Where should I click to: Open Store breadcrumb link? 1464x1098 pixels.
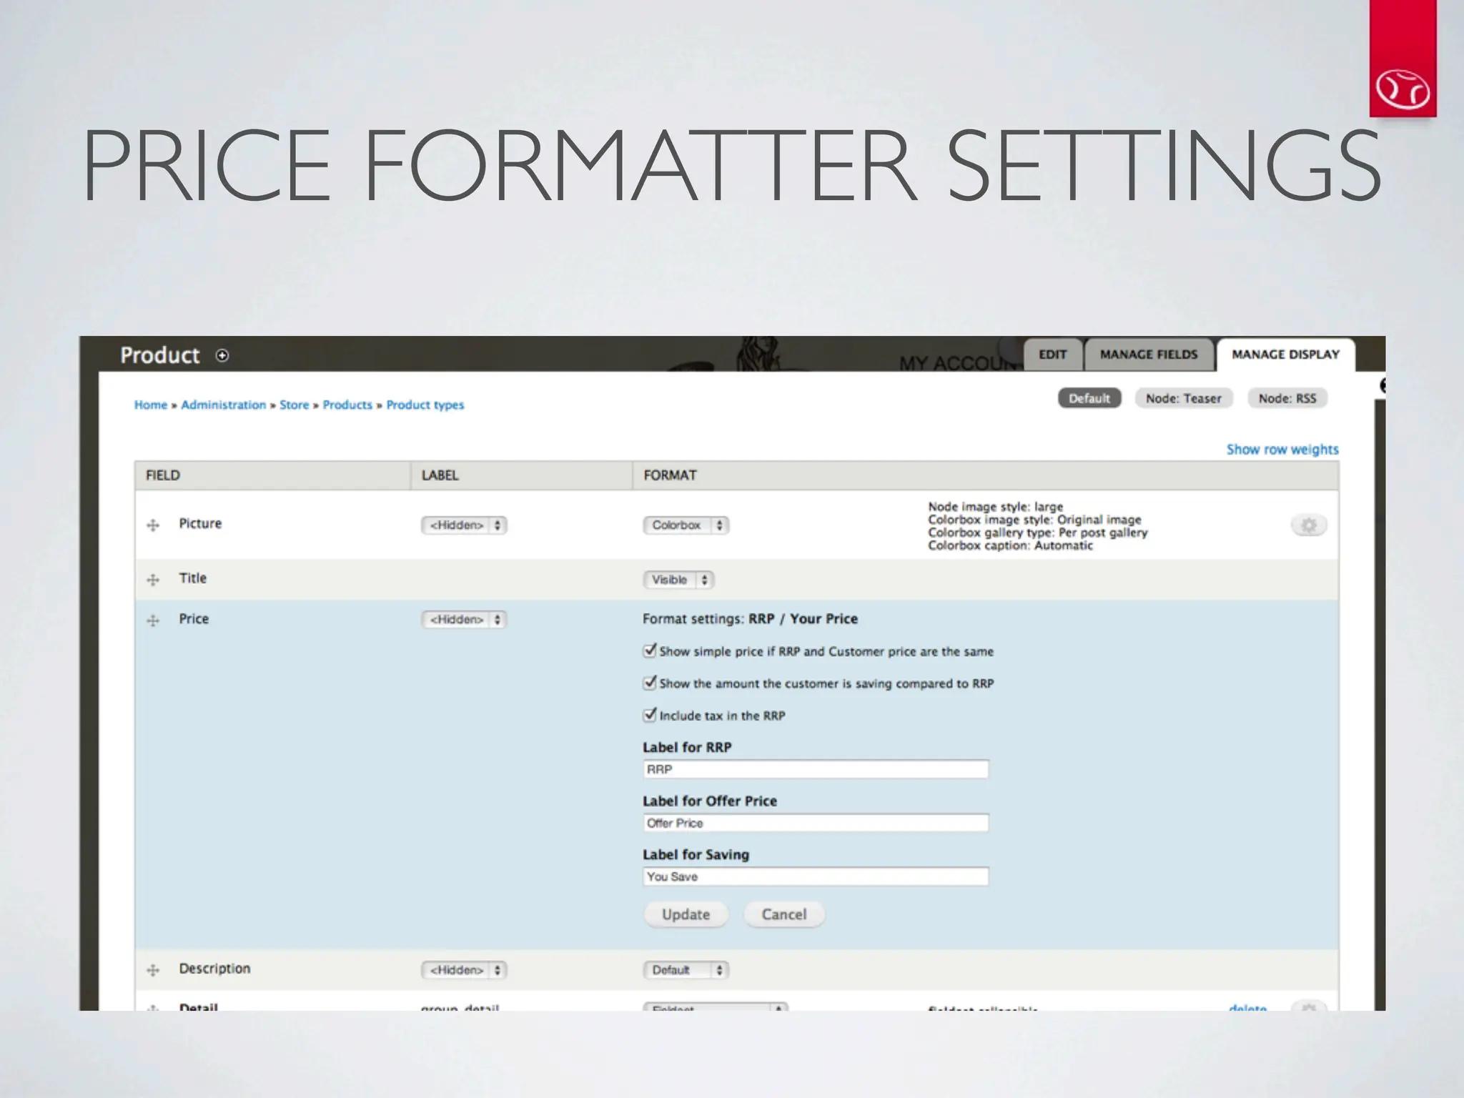(295, 405)
